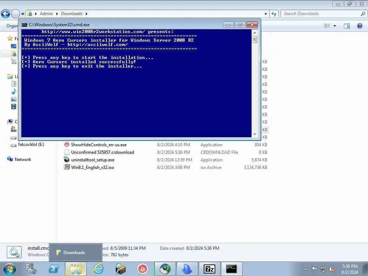Switch to Windows Explorer on the taskbar
Image resolution: width=368 pixels, height=276 pixels.
(76, 269)
